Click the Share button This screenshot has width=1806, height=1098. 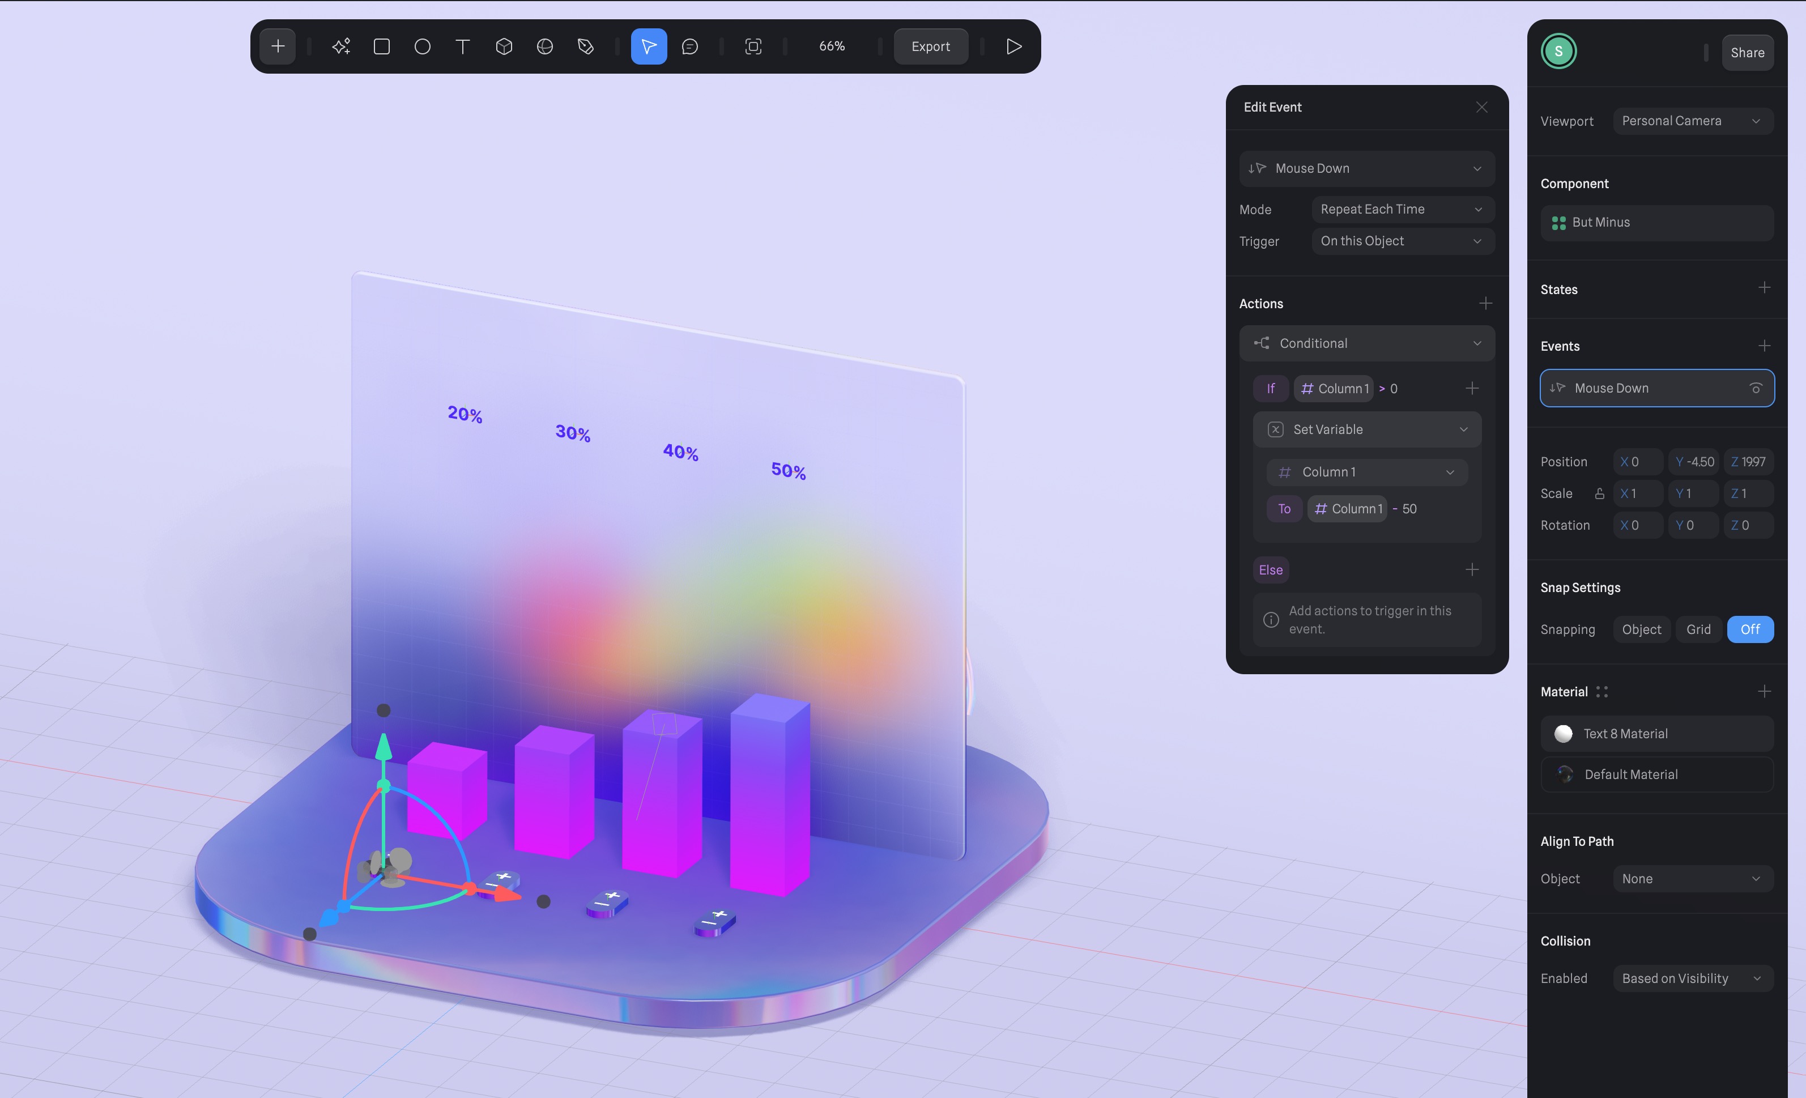(x=1748, y=52)
